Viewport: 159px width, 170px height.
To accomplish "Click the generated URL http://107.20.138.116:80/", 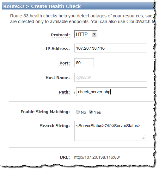I will [x=97, y=157].
